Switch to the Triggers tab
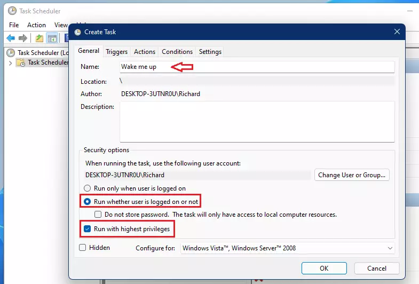Screen dimensions: 419x284 (116, 52)
